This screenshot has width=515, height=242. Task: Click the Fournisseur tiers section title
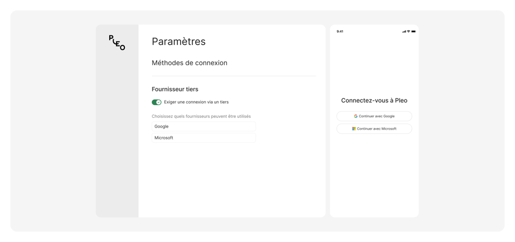[x=175, y=89]
